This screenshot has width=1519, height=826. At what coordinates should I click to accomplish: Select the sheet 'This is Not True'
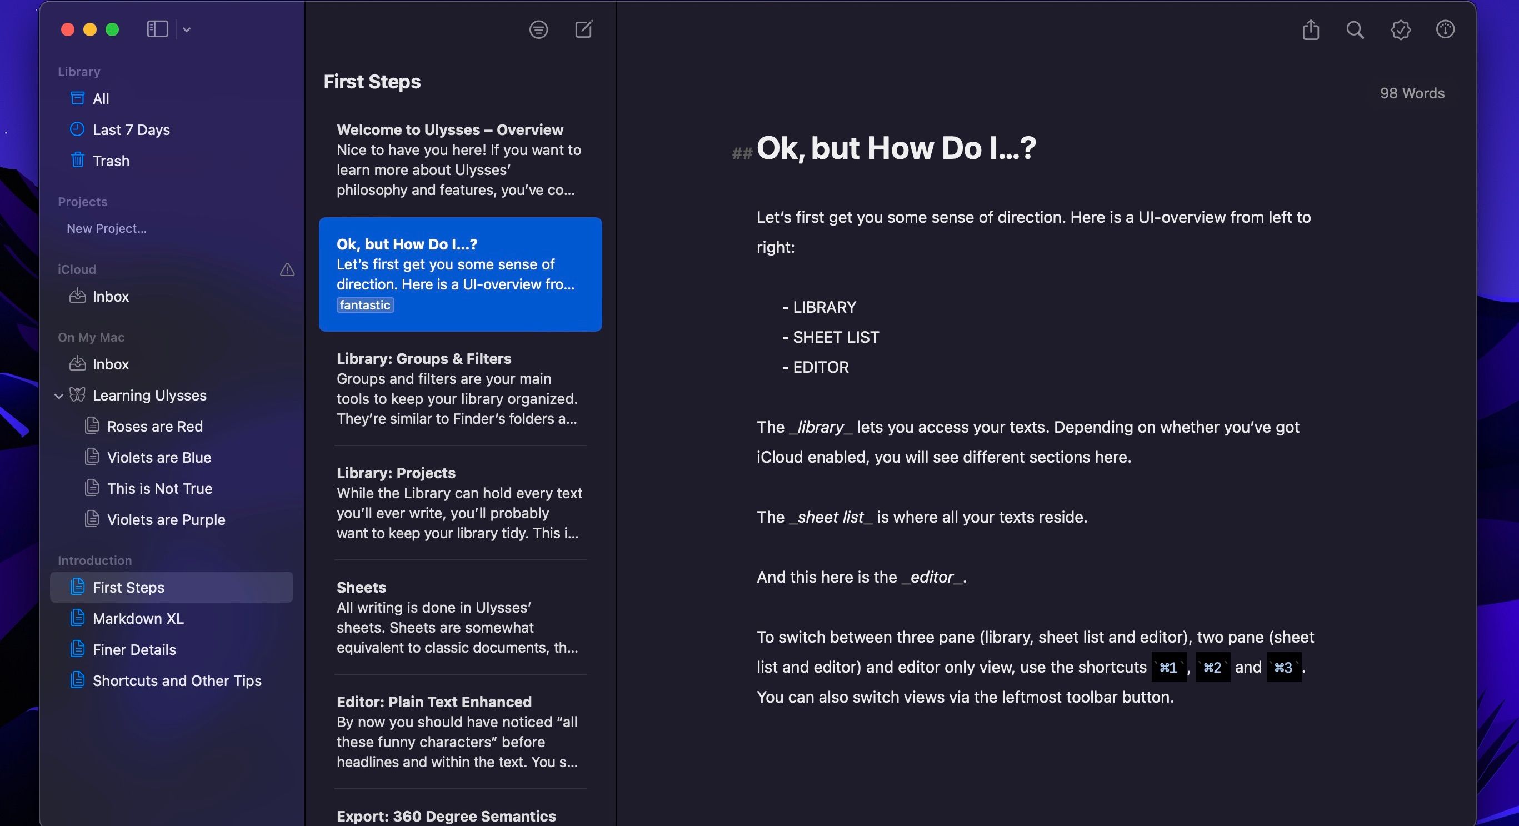point(160,488)
